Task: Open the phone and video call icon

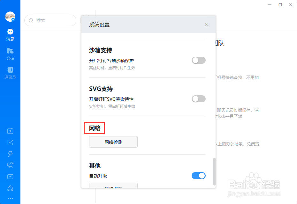Action: [10, 165]
